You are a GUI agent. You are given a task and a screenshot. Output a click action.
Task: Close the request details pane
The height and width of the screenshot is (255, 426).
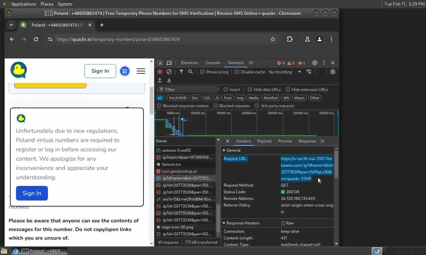pyautogui.click(x=228, y=141)
